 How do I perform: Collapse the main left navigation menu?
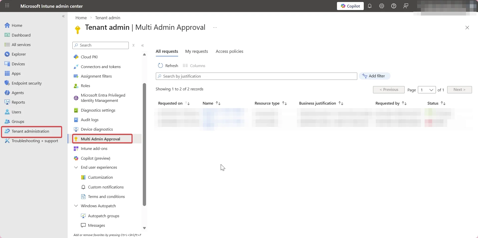pyautogui.click(x=63, y=16)
